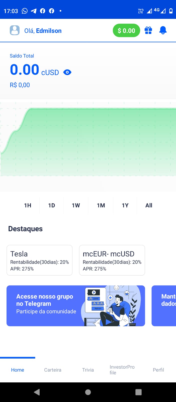This screenshot has height=402, width=176.
Task: Switch to the Carteira tab
Action: (53, 370)
